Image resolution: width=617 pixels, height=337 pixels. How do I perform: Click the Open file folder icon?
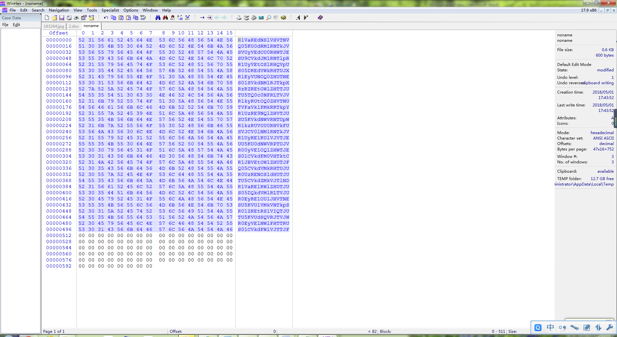pos(54,18)
